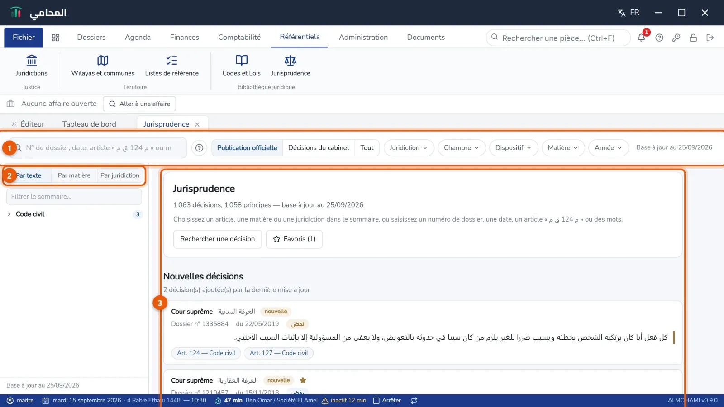This screenshot has height=407, width=724.
Task: Open the dashboard grid icon beside Fichier
Action: pos(56,38)
